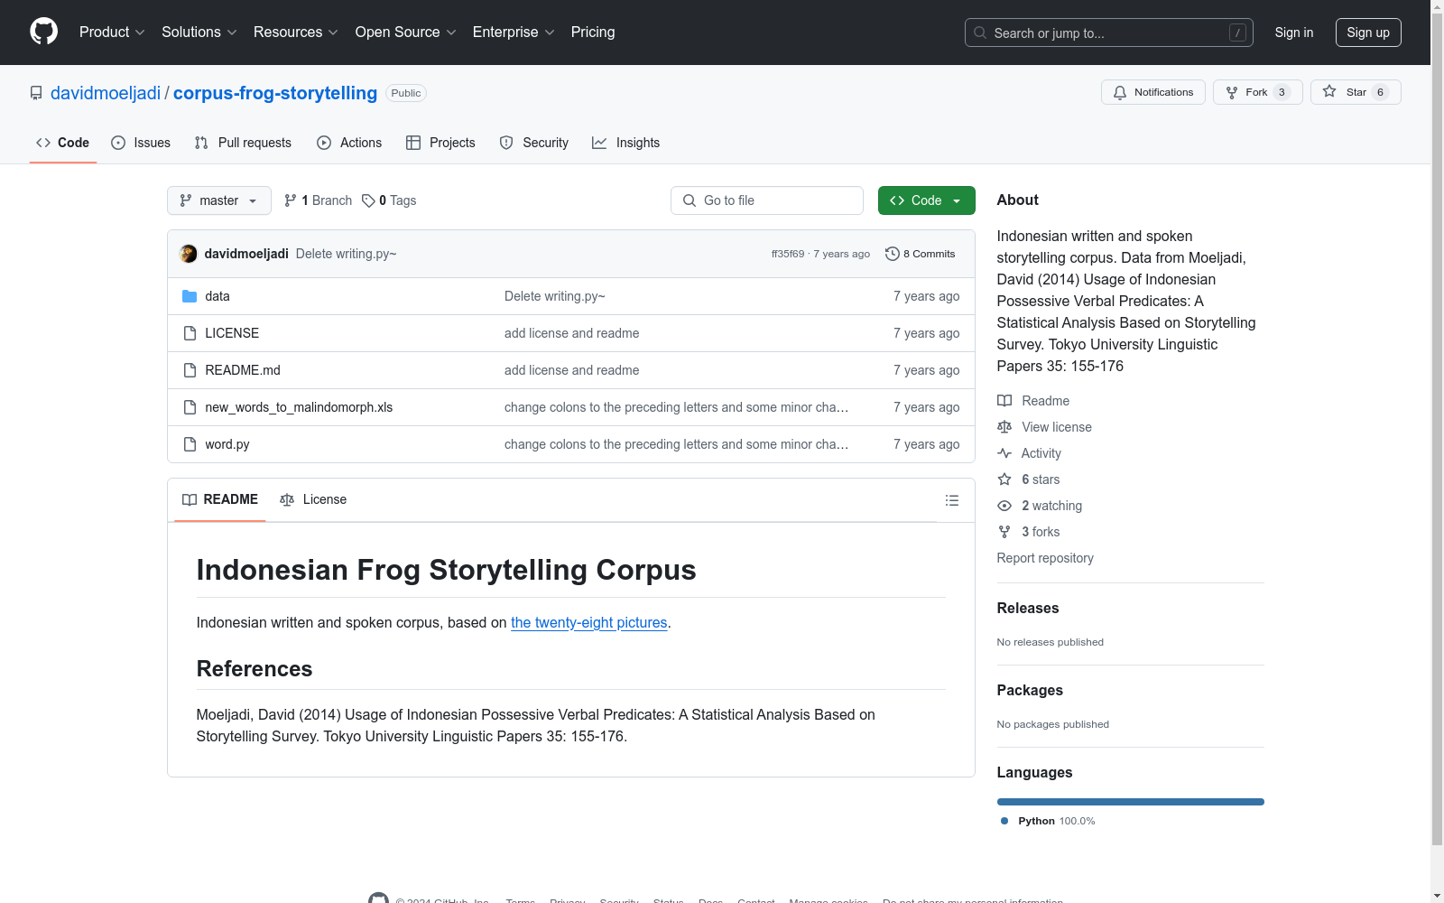1444x903 pixels.
Task: Expand the Open Source menu
Action: click(406, 33)
